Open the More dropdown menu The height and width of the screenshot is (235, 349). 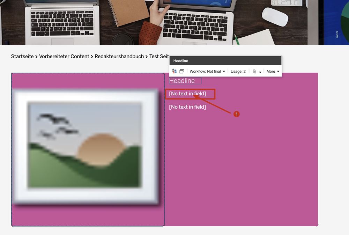(273, 71)
